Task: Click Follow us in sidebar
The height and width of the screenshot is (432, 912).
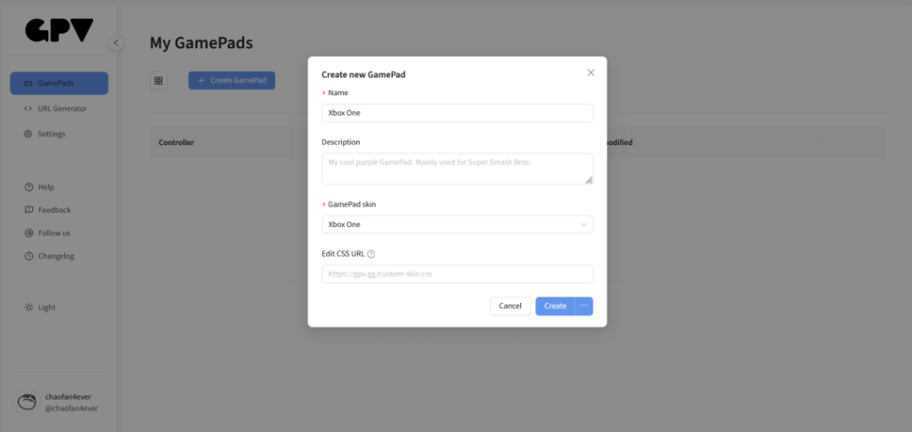Action: point(53,233)
